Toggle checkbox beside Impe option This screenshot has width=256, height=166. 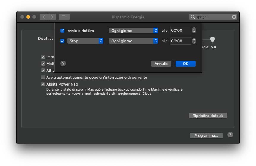click(43, 57)
